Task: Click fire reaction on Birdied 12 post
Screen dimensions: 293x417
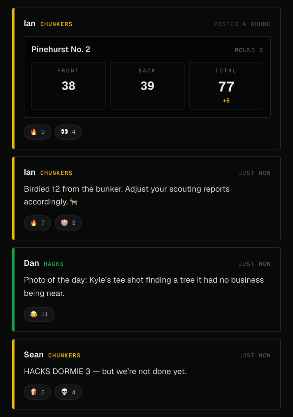Action: pyautogui.click(x=37, y=223)
